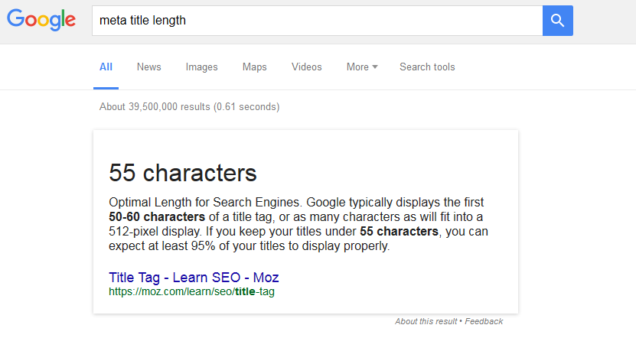Select the All results tab
The height and width of the screenshot is (338, 636).
(x=106, y=67)
